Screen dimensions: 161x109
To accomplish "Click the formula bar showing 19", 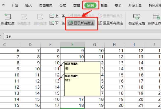I will pos(82,36).
